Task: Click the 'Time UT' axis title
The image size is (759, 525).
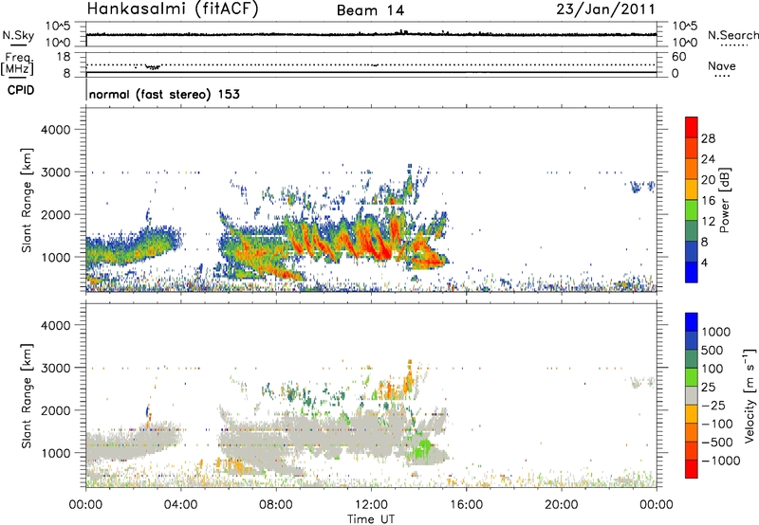Action: point(371,519)
